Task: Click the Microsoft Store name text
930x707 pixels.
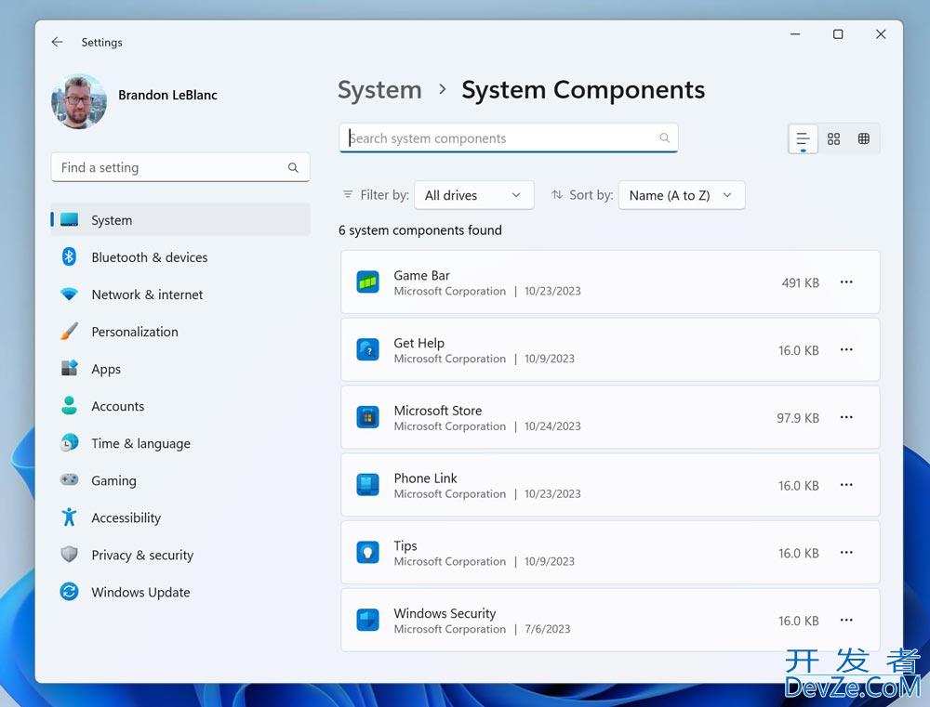Action: click(438, 411)
